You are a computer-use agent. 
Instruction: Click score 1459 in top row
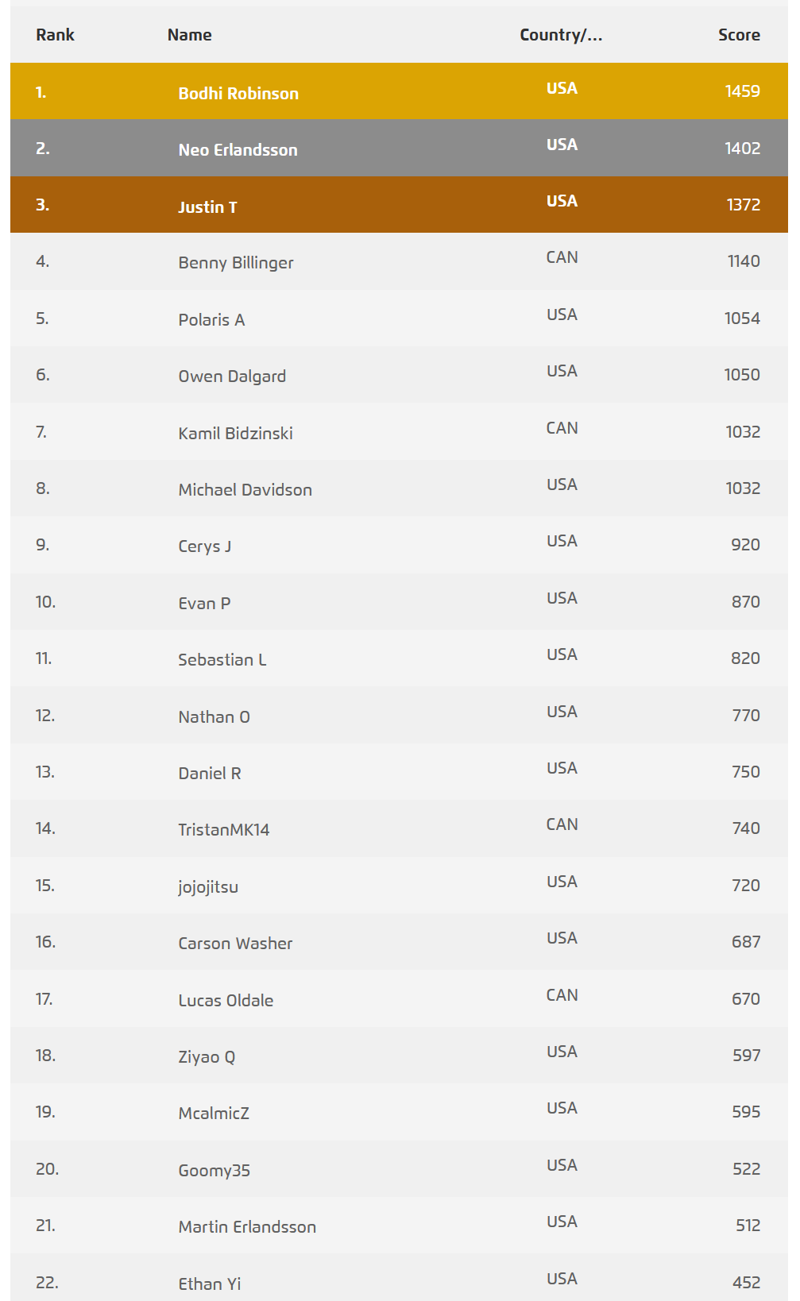pos(742,91)
